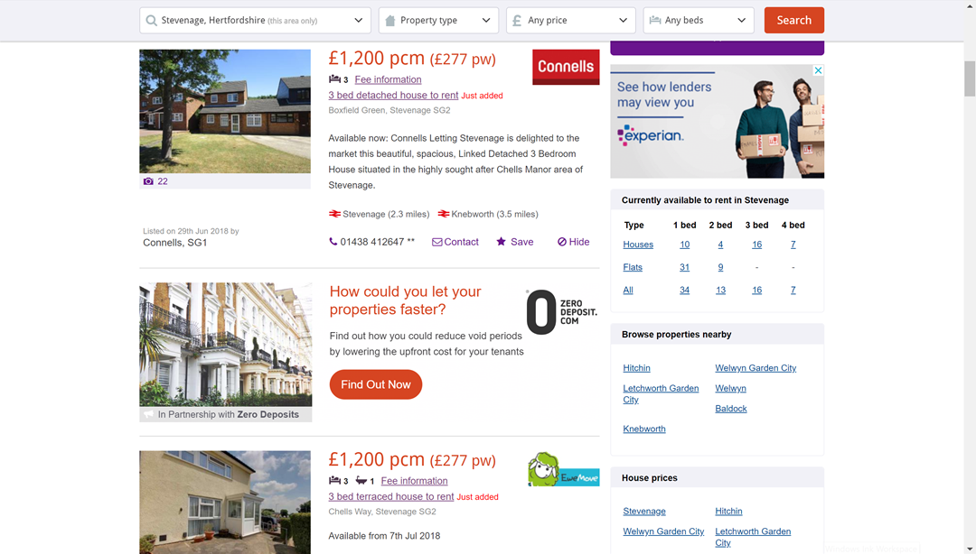Save the Boxfield Green listing with star icon

click(x=514, y=242)
